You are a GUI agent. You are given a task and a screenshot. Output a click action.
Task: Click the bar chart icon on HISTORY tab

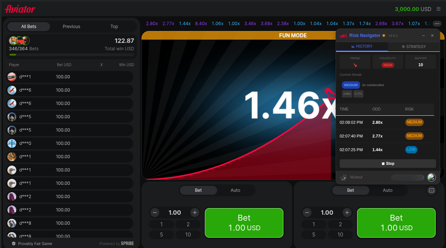353,46
